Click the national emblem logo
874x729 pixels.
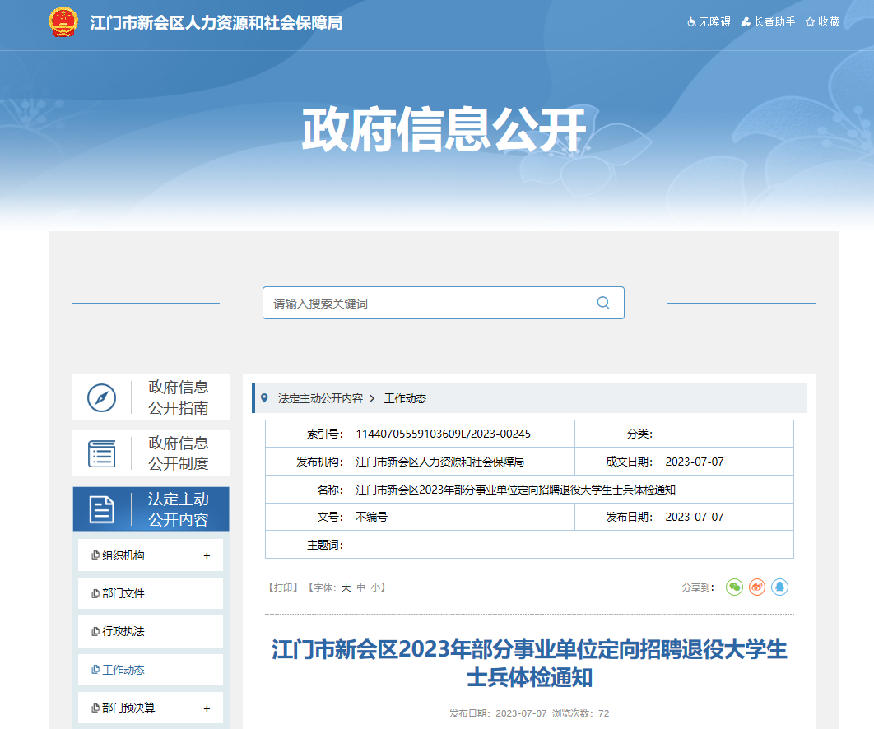63,22
